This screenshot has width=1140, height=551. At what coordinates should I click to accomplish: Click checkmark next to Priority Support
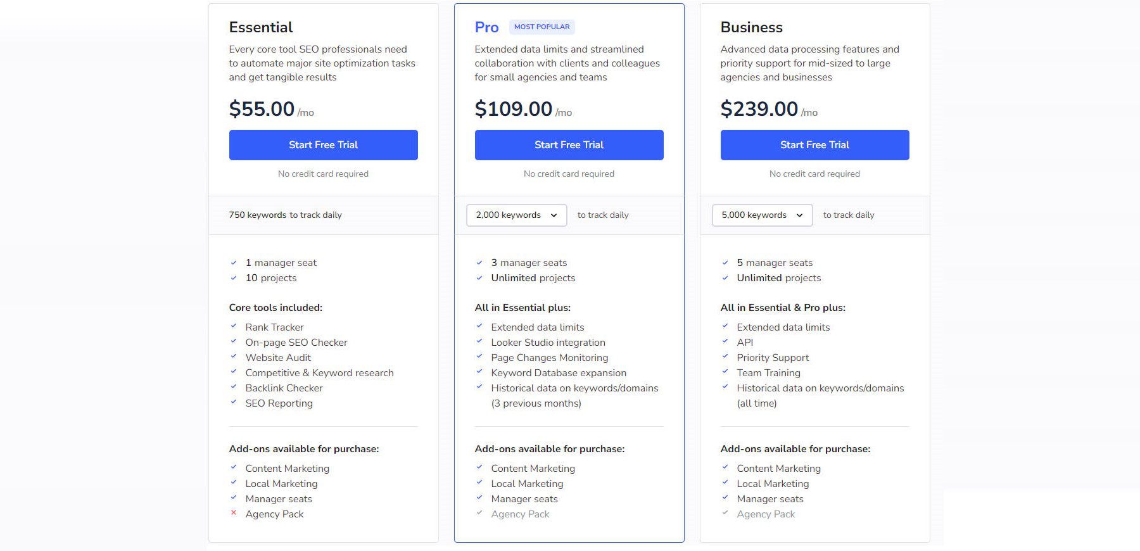click(x=725, y=357)
